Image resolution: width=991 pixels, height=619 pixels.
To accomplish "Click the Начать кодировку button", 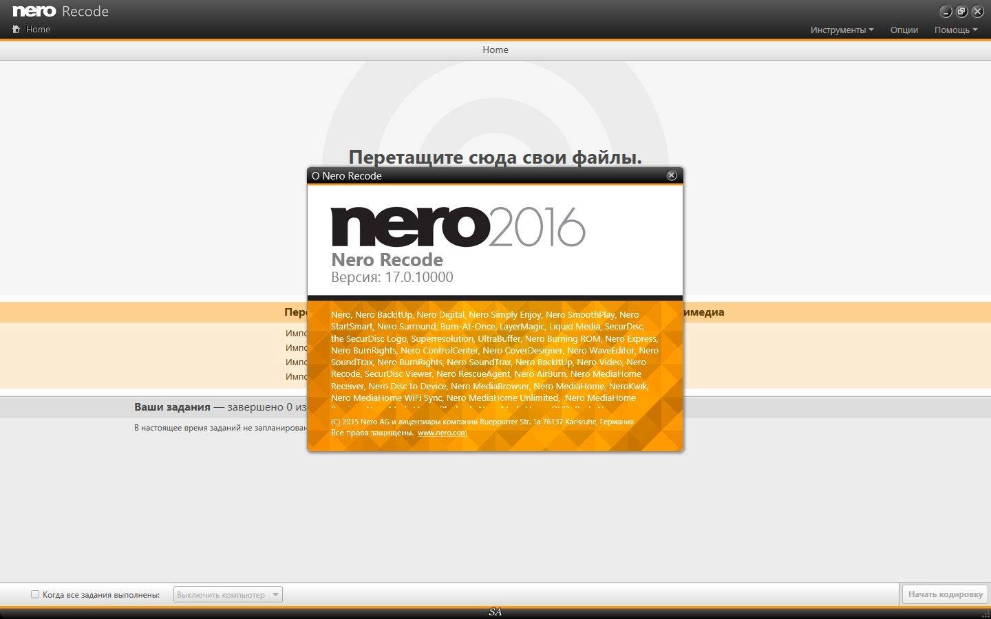I will [945, 594].
